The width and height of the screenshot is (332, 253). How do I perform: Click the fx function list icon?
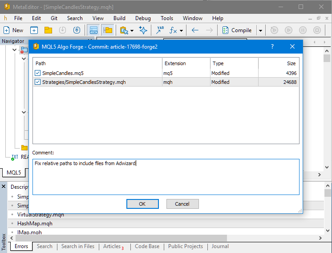173,30
